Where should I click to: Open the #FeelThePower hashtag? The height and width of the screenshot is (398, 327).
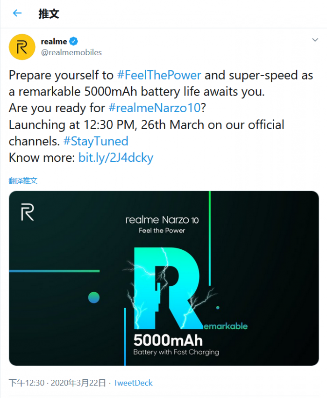point(159,75)
